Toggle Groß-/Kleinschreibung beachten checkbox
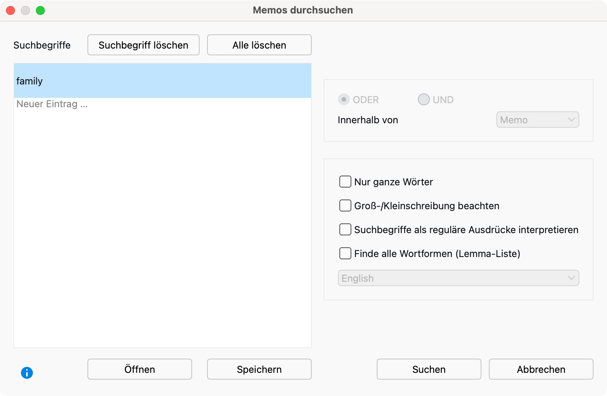Image resolution: width=607 pixels, height=396 pixels. 345,205
